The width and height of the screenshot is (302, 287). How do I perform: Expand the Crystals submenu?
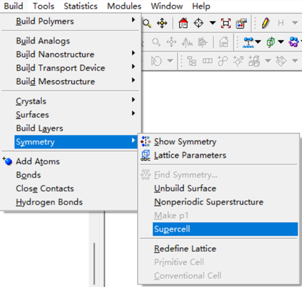coord(71,101)
